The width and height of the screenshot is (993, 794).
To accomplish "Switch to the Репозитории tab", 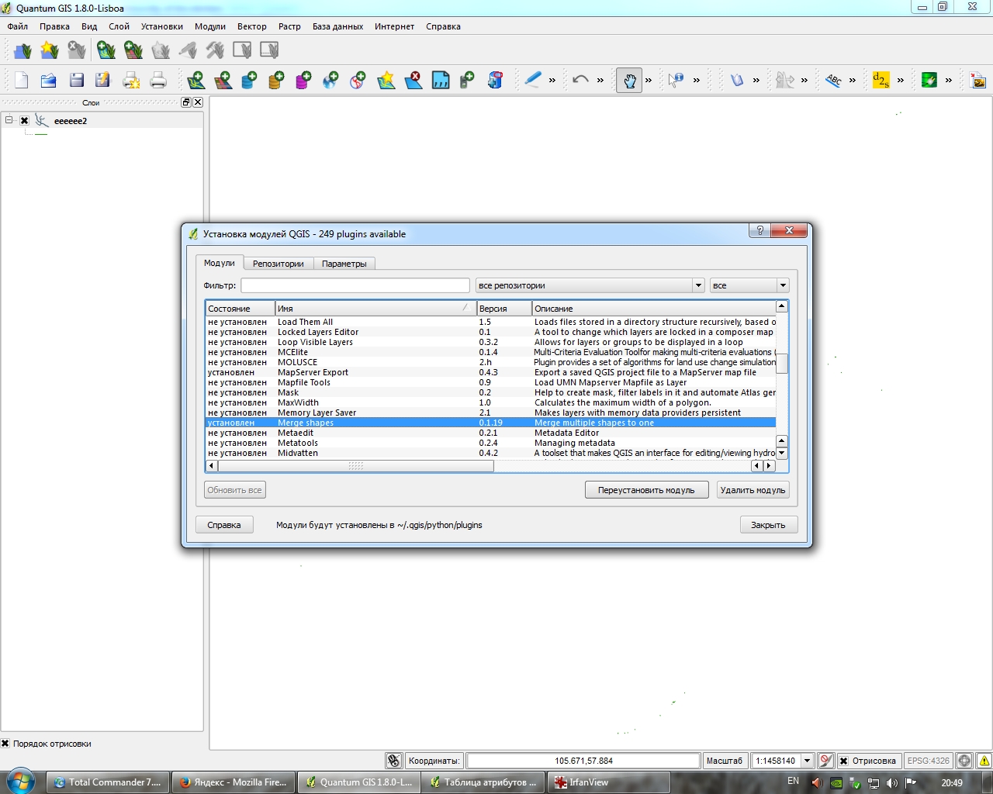I will pyautogui.click(x=278, y=264).
